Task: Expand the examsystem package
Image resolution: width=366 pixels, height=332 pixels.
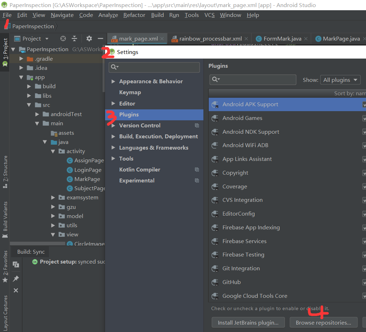Action: pyautogui.click(x=53, y=198)
